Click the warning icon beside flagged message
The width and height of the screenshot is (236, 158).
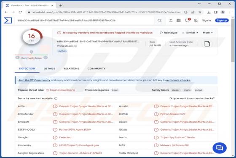pyautogui.click(x=59, y=32)
